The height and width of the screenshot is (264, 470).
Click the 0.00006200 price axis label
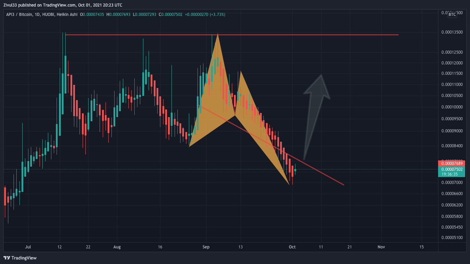(452, 205)
